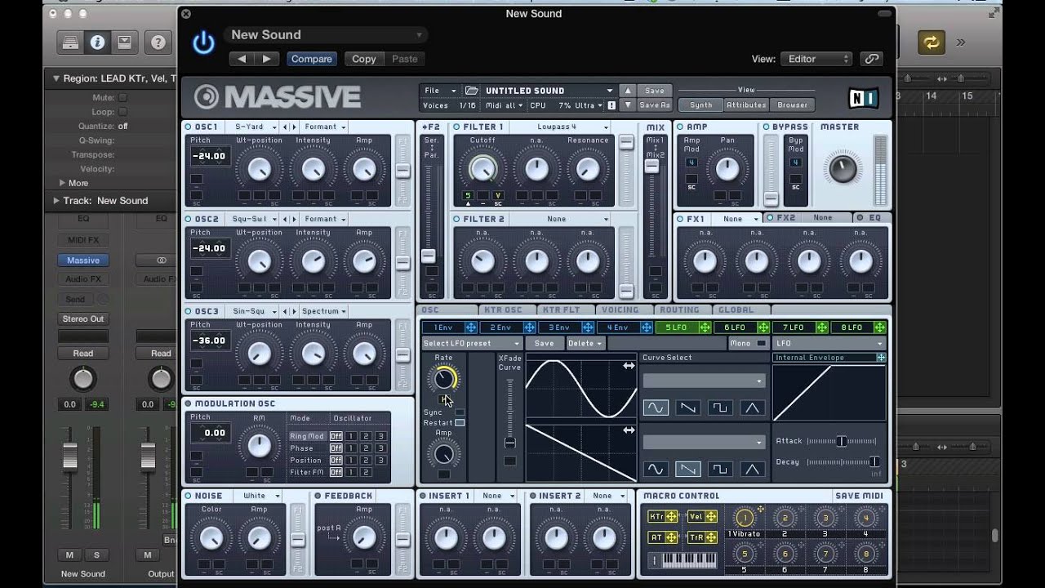Click the 1 Env modulation handle
This screenshot has height=588, width=1045.
471,327
